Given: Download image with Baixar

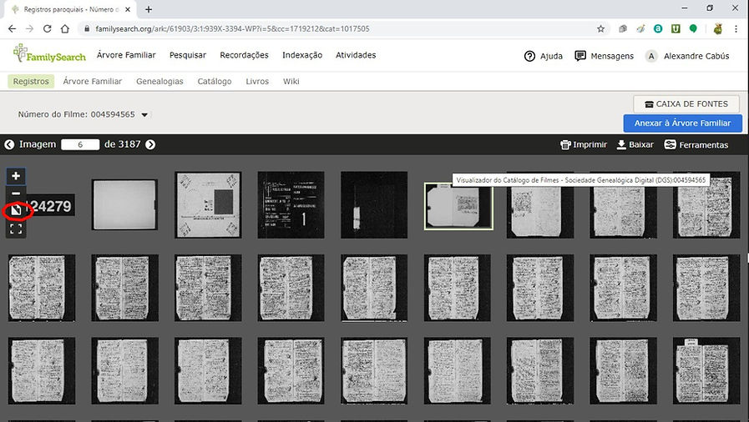Looking at the screenshot, I should point(635,144).
